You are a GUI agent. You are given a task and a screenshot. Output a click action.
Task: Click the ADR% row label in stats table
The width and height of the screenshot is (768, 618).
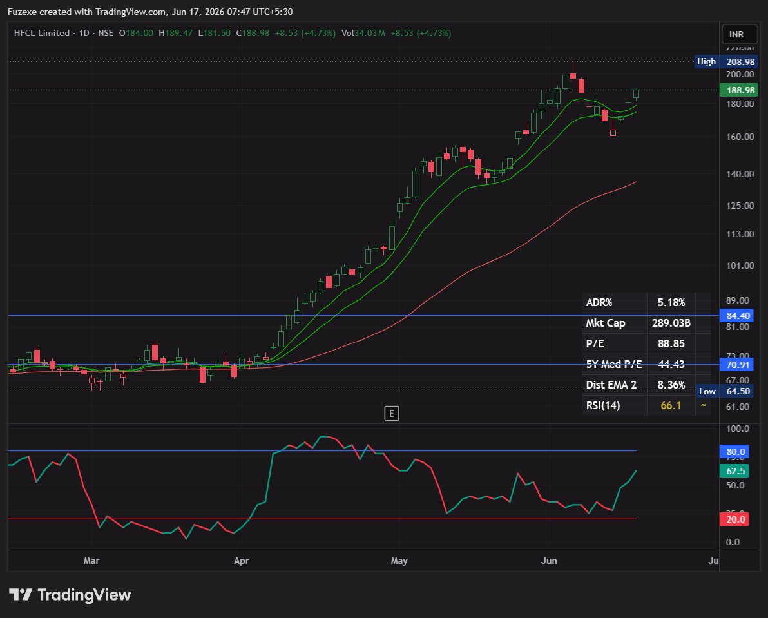[599, 303]
